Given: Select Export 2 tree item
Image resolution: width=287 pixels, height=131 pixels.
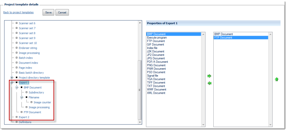Looking at the screenshot, I should pyautogui.click(x=24, y=117).
